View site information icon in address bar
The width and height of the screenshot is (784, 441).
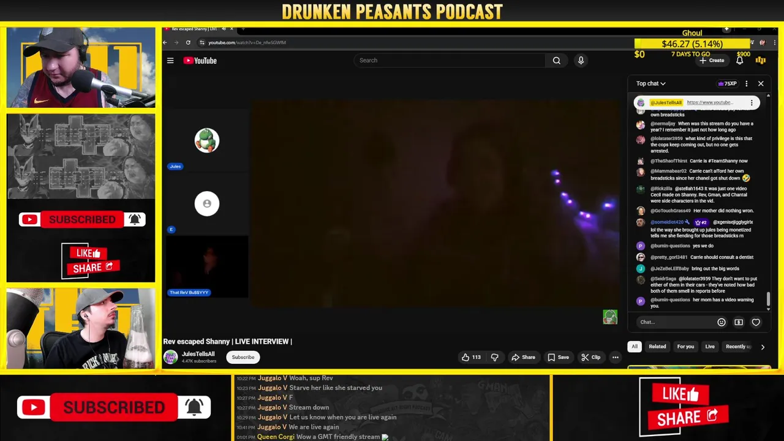point(202,42)
